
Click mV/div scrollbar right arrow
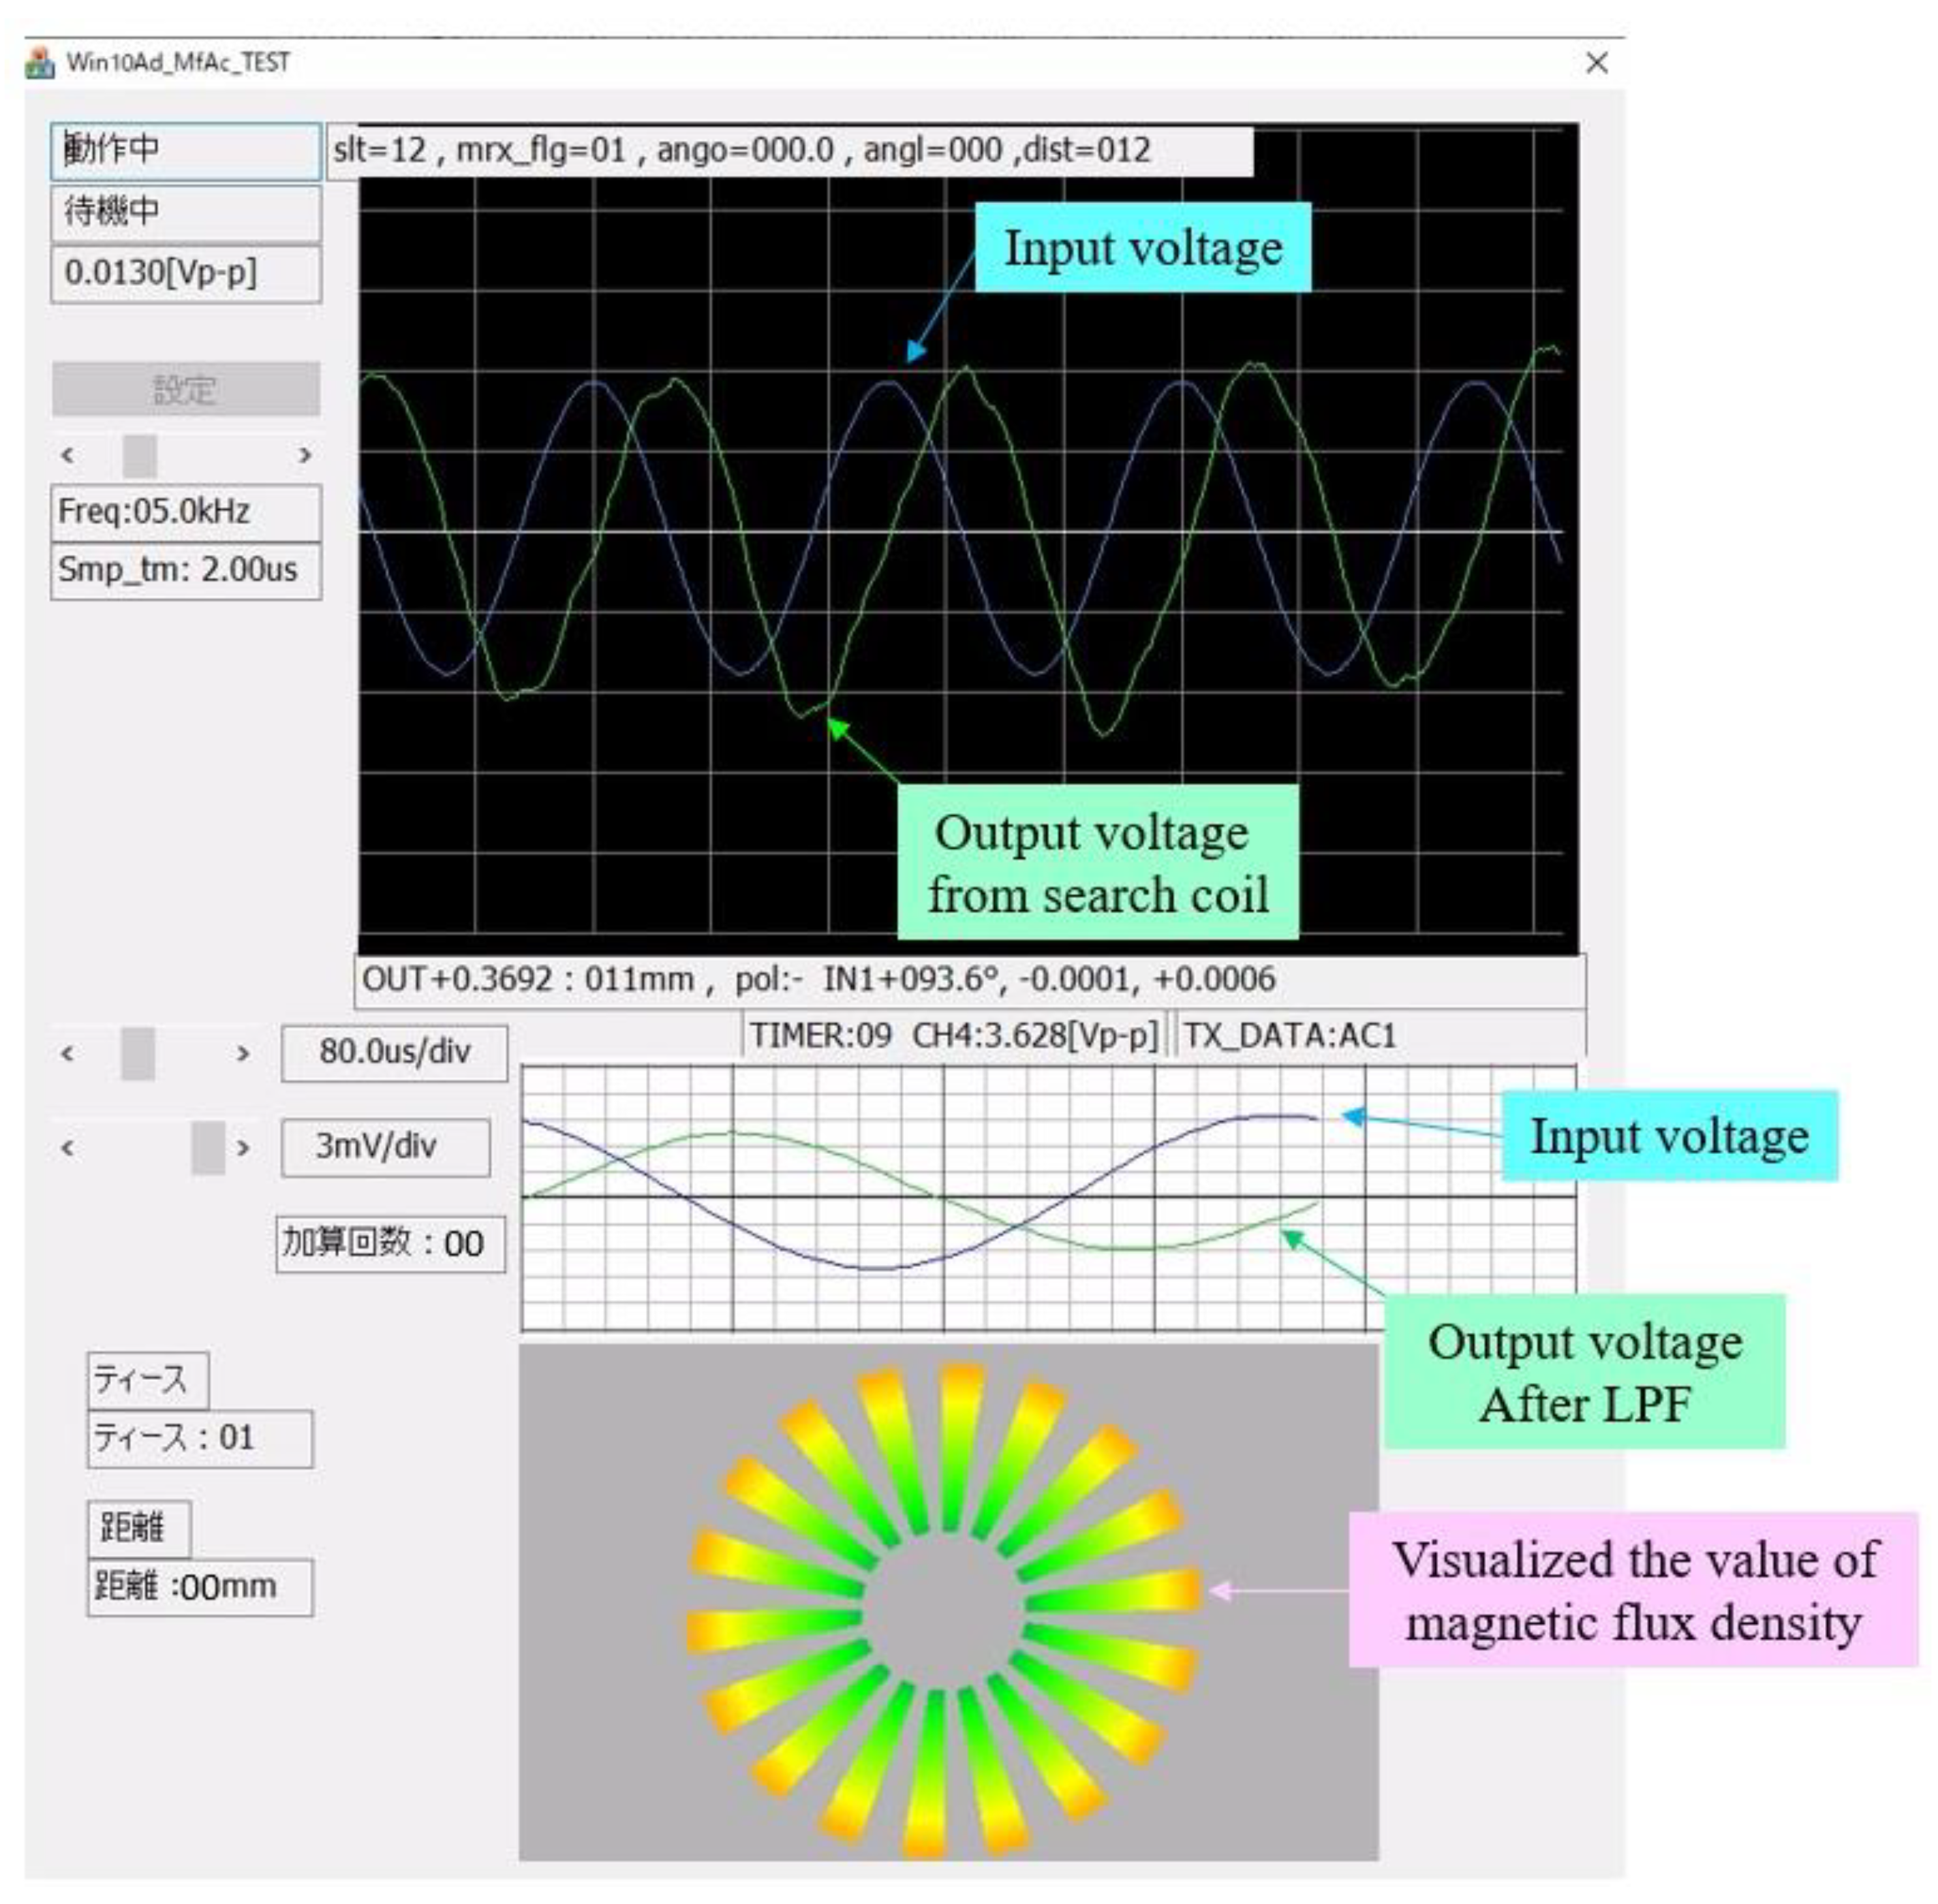click(x=243, y=1147)
